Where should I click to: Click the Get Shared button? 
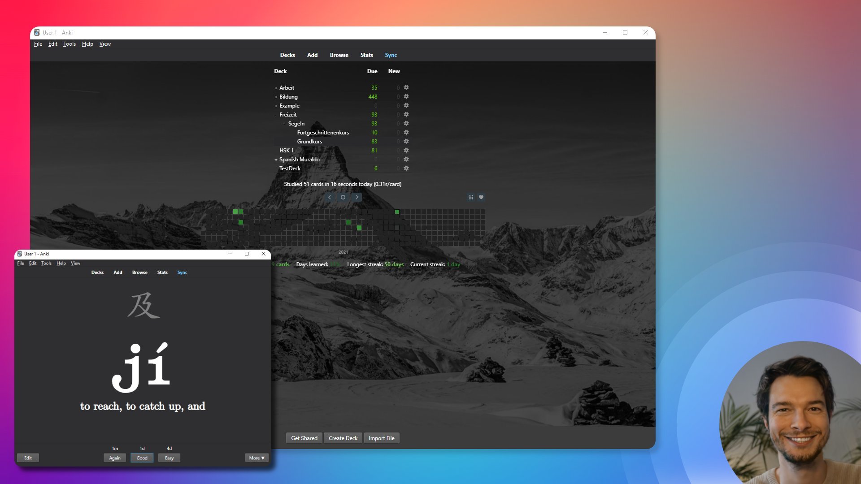(x=304, y=438)
